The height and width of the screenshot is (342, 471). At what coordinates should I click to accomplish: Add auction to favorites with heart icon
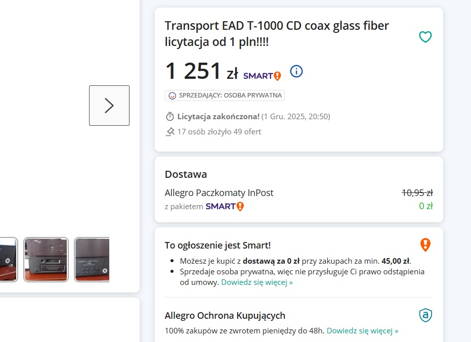(425, 37)
